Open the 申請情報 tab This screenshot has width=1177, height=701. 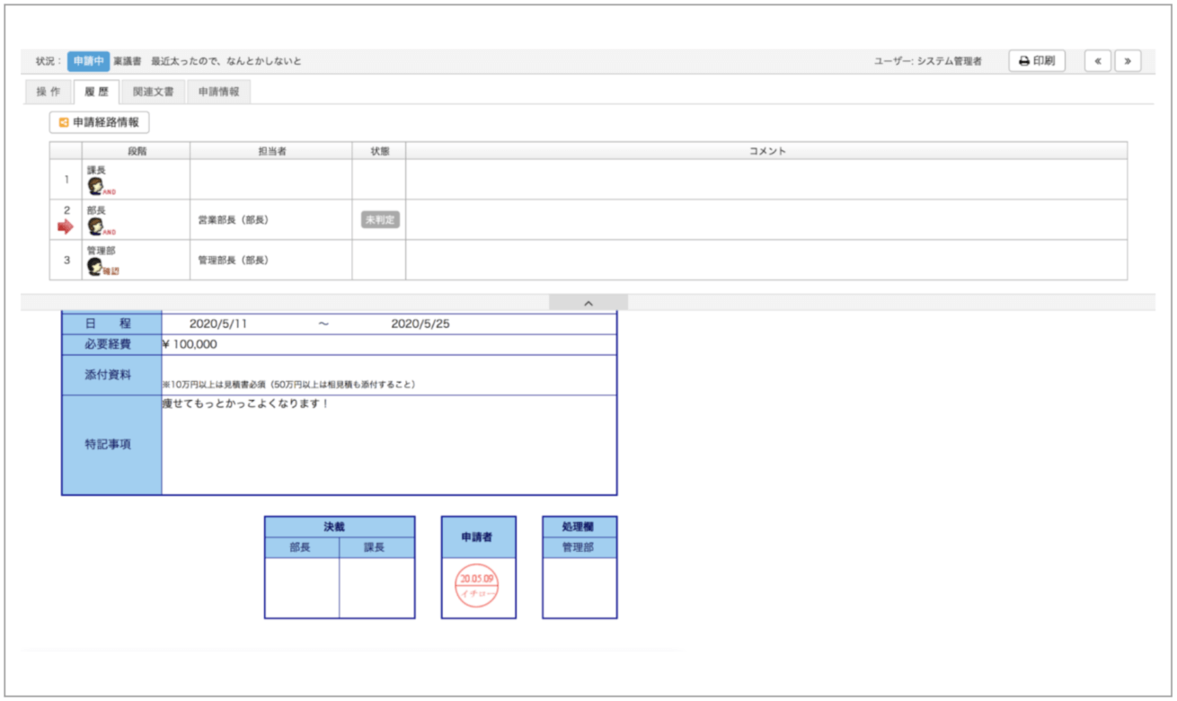[x=219, y=92]
